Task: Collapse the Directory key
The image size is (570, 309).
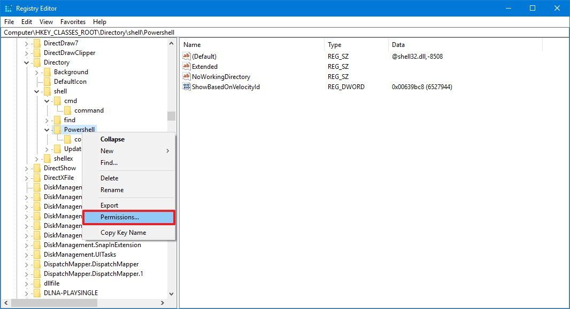Action: pos(26,62)
